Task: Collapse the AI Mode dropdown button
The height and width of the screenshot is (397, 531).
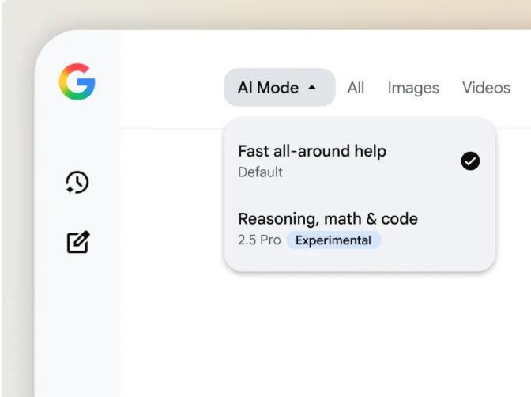Action: point(280,88)
